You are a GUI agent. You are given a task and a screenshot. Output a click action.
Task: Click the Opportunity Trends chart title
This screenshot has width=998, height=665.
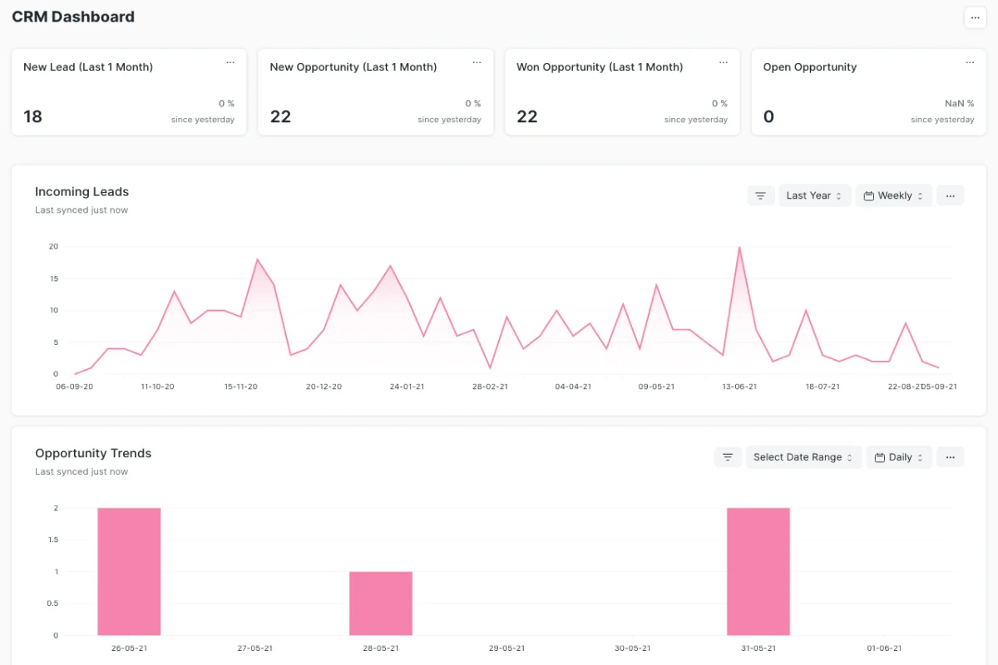click(93, 454)
